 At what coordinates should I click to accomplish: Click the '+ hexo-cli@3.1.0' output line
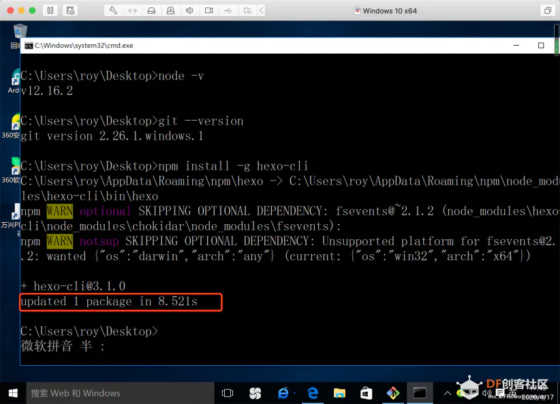point(73,286)
